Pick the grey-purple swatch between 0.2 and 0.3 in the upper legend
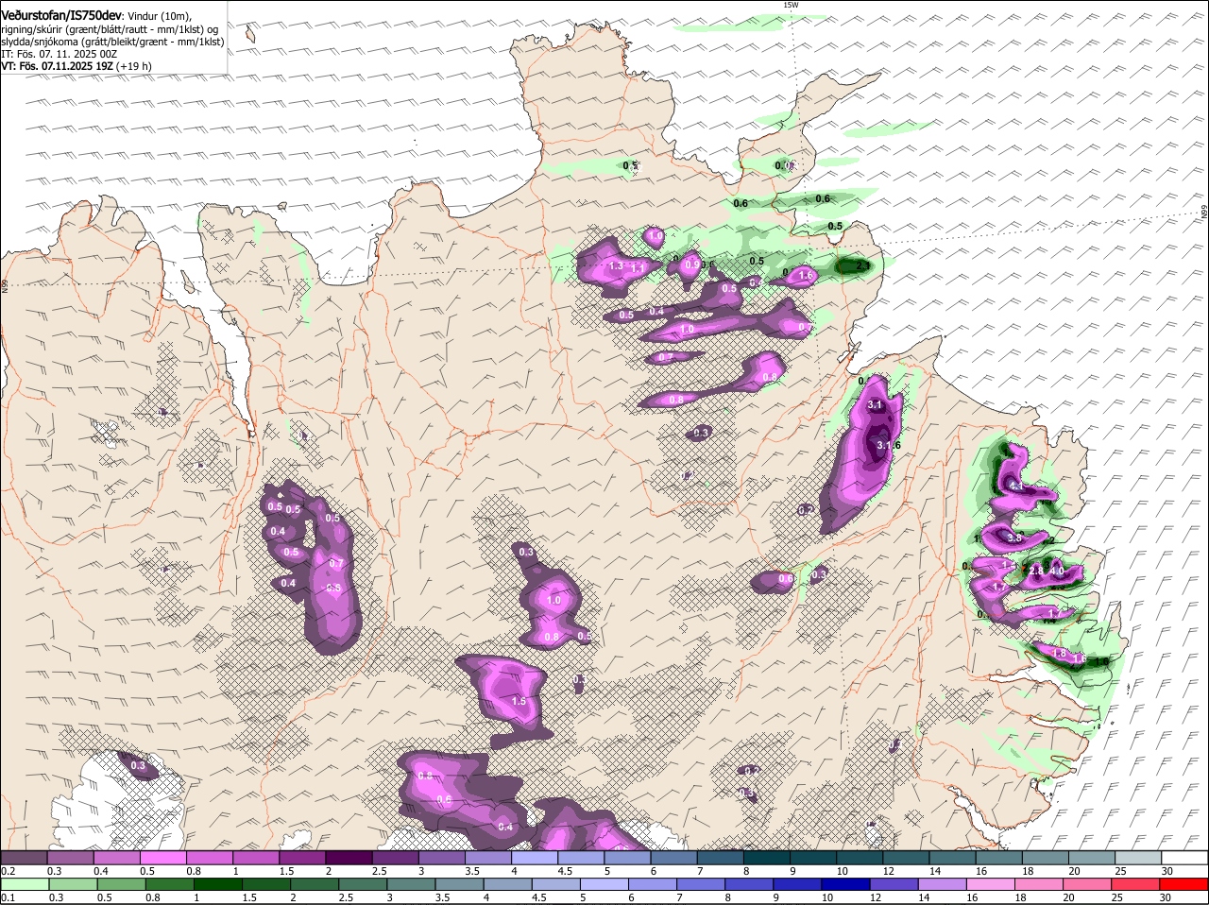Image resolution: width=1209 pixels, height=905 pixels. pyautogui.click(x=24, y=858)
